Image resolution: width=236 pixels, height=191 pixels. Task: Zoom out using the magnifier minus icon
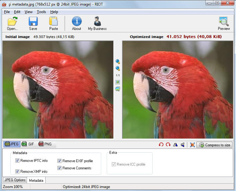coord(118,68)
